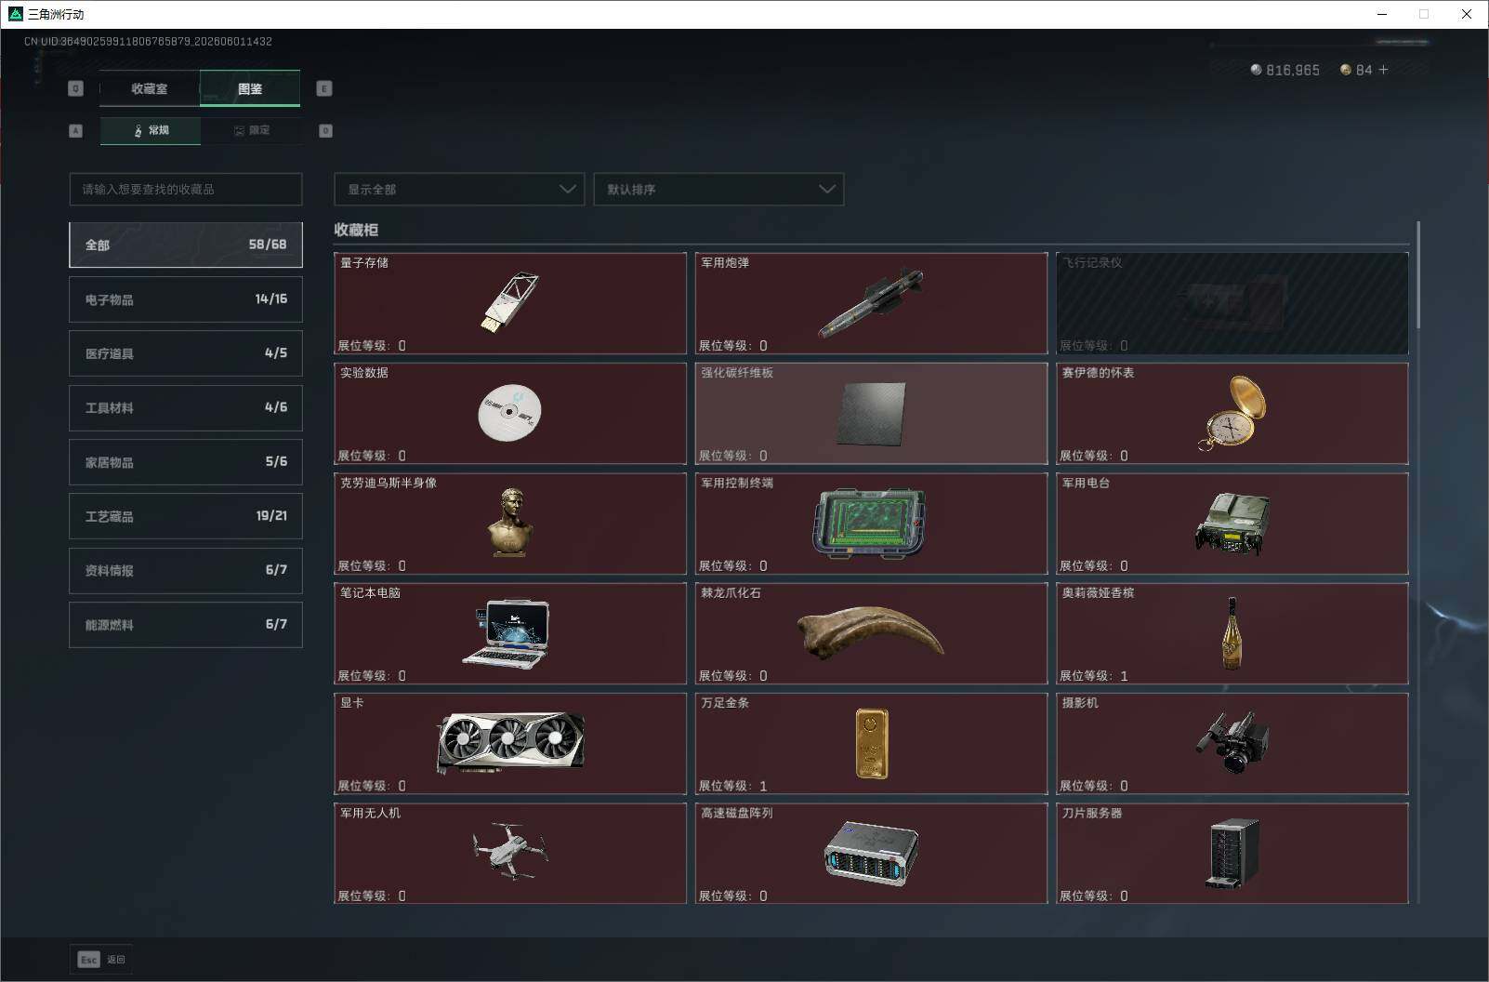Select the 军用炮弹 missile icon
This screenshot has width=1489, height=982.
point(871,303)
